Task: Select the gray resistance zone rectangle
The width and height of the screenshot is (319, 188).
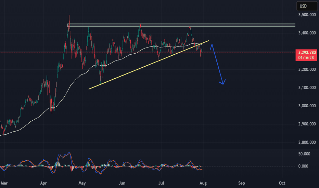Action: [x=181, y=25]
